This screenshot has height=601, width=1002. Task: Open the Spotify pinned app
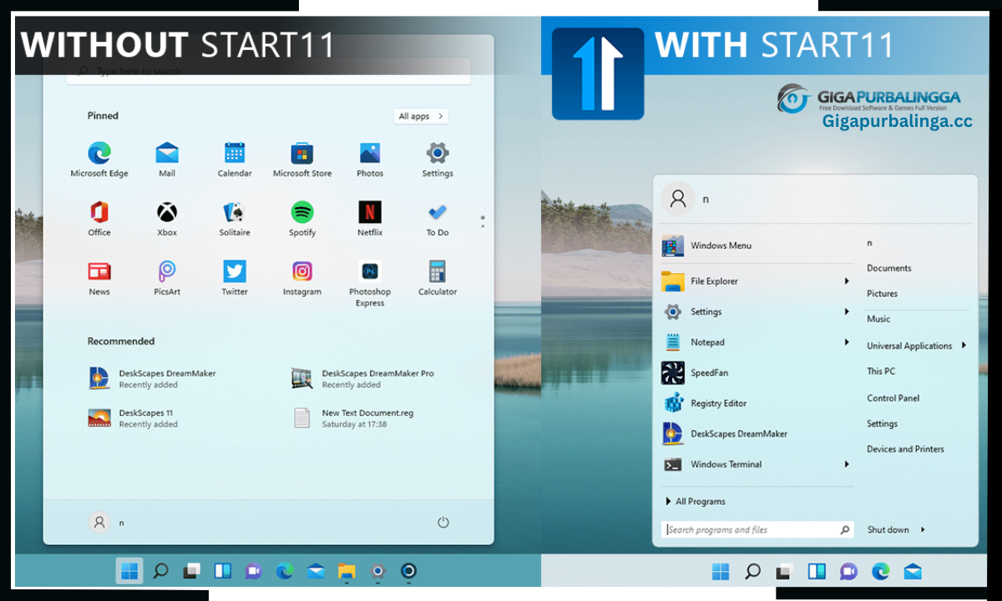(x=302, y=219)
